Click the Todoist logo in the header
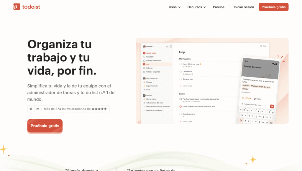Image resolution: width=302 pixels, height=171 pixels. [27, 7]
